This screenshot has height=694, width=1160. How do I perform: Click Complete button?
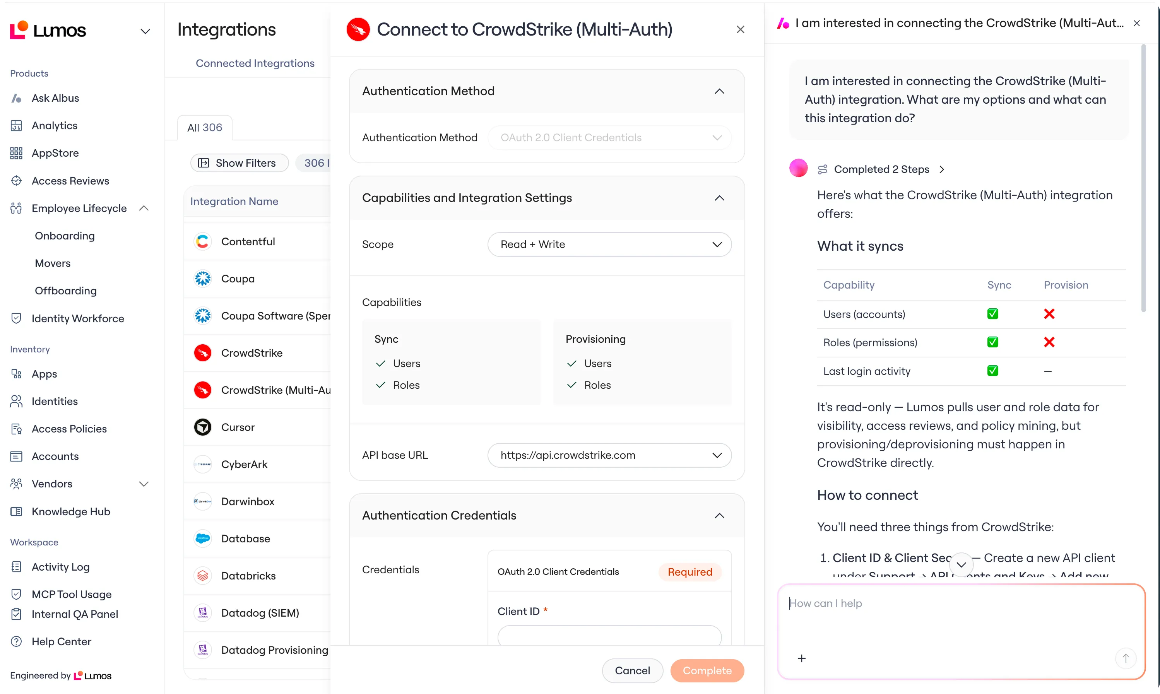[707, 671]
